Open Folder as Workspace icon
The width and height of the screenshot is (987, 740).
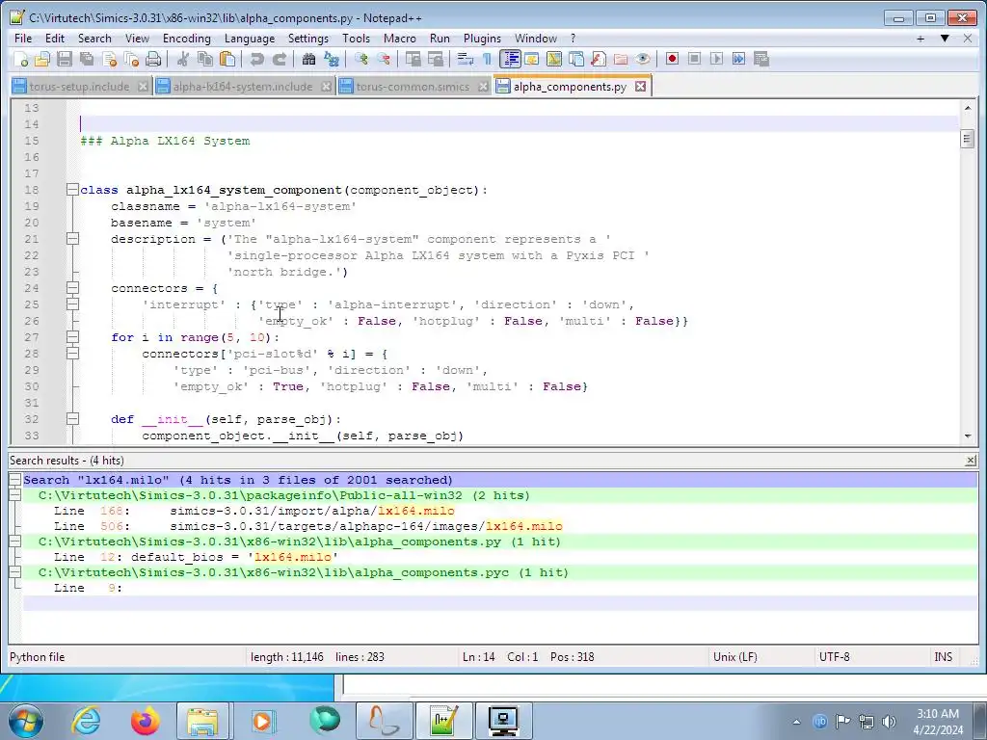pyautogui.click(x=621, y=59)
